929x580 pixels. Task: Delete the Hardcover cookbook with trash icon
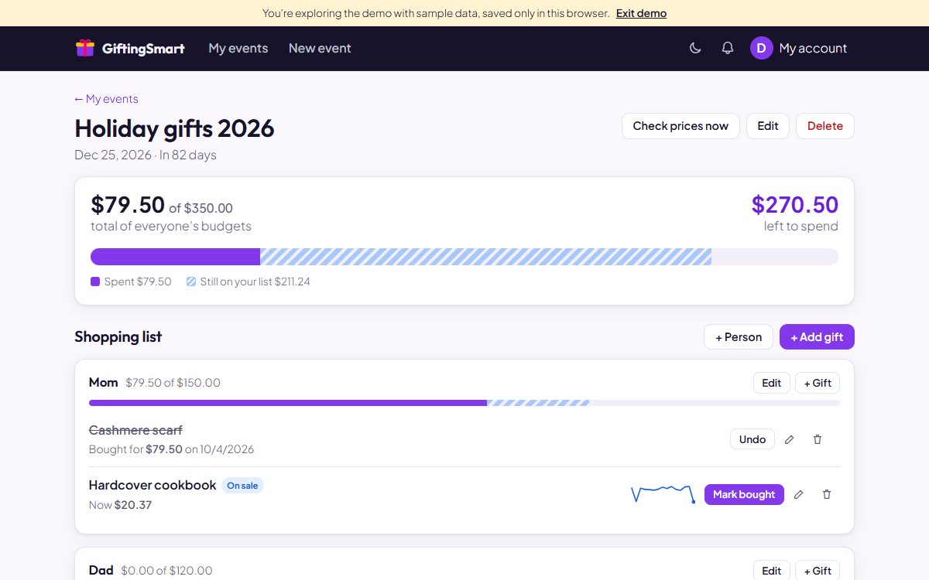coord(827,494)
